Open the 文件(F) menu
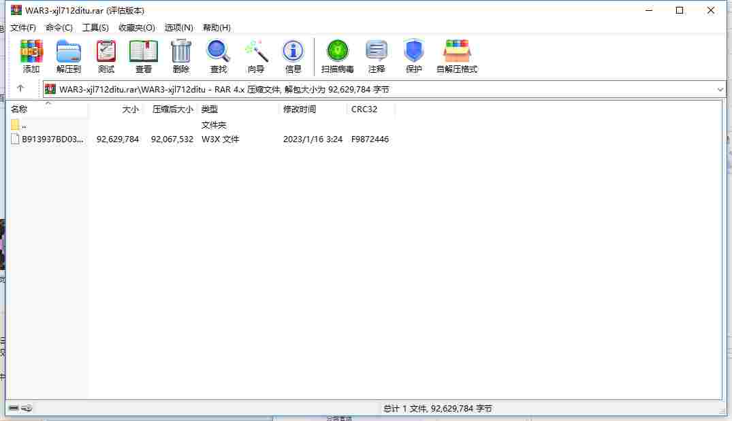732x421 pixels. pos(23,27)
